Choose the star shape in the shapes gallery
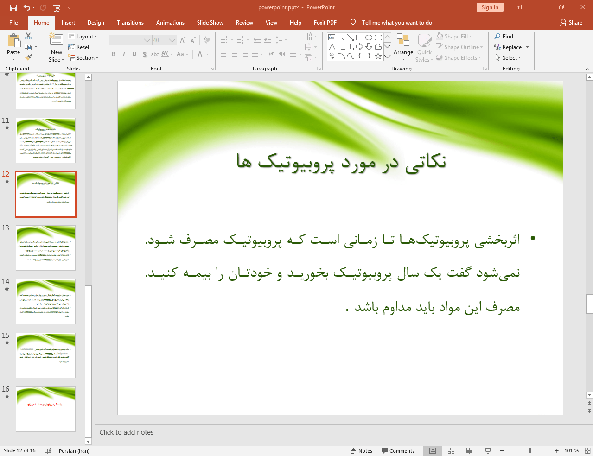593x456 pixels. [x=378, y=56]
